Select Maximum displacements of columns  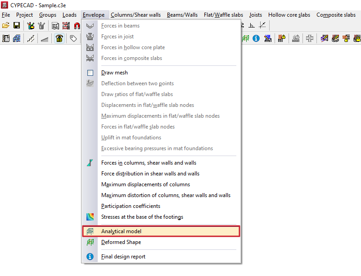pos(161,184)
